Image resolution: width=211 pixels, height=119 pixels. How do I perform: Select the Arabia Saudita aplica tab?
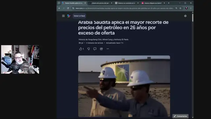(74, 3)
